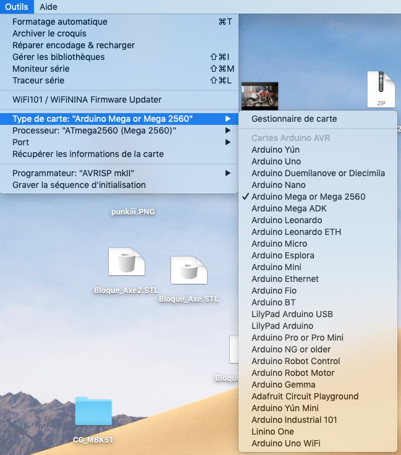This screenshot has width=401, height=455.
Task: Choose Arduino Pro or Pro Mini
Action: (318, 338)
